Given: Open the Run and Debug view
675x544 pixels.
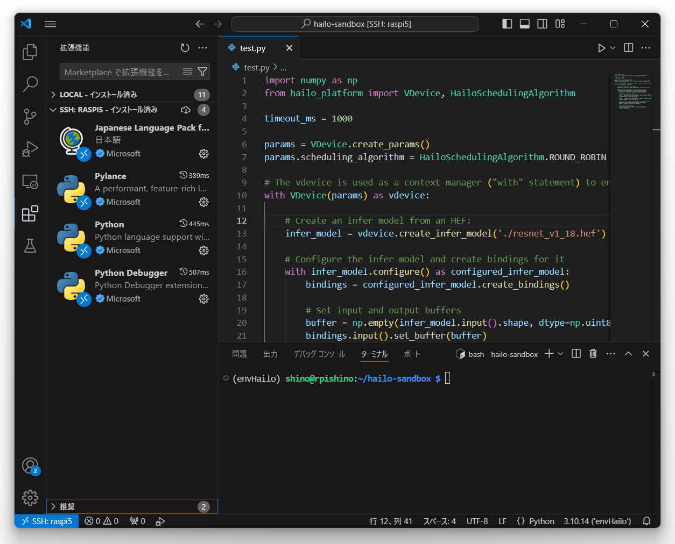Looking at the screenshot, I should pos(30,149).
